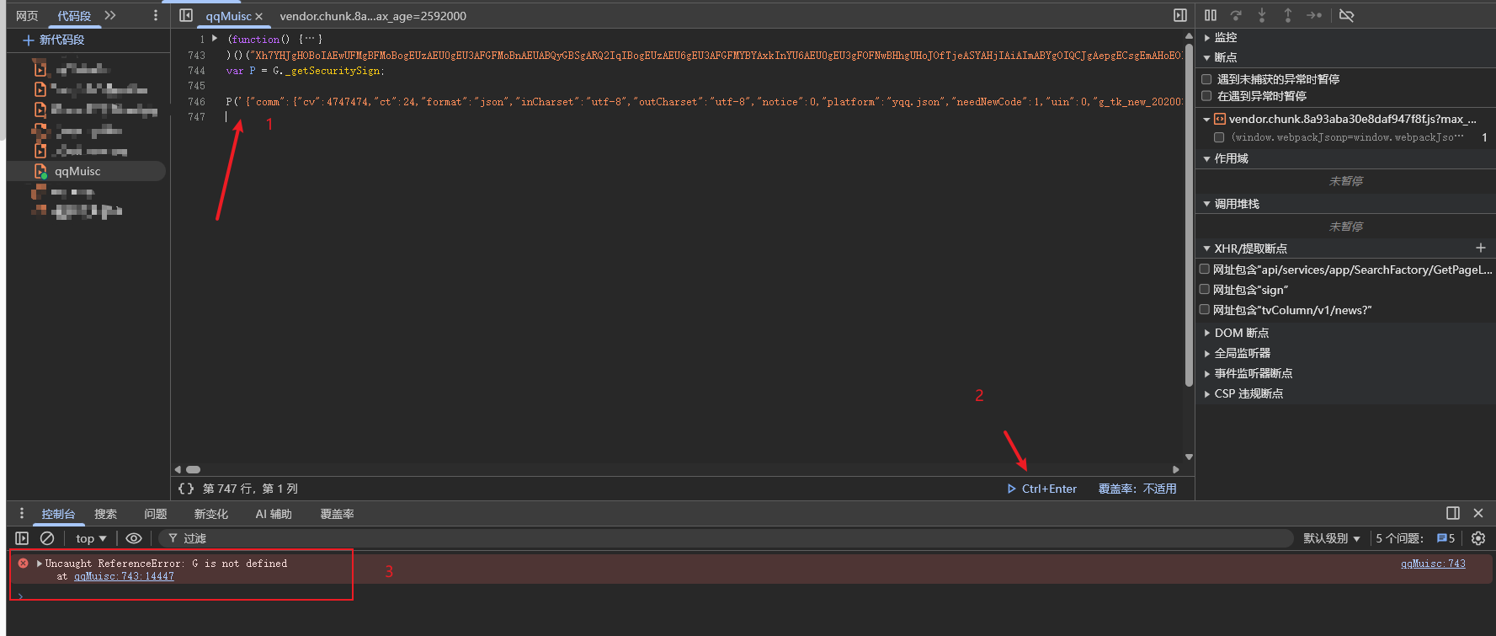This screenshot has width=1496, height=636.
Task: Open the qqMuisc:743:14447 stack trace link
Action: 124,576
